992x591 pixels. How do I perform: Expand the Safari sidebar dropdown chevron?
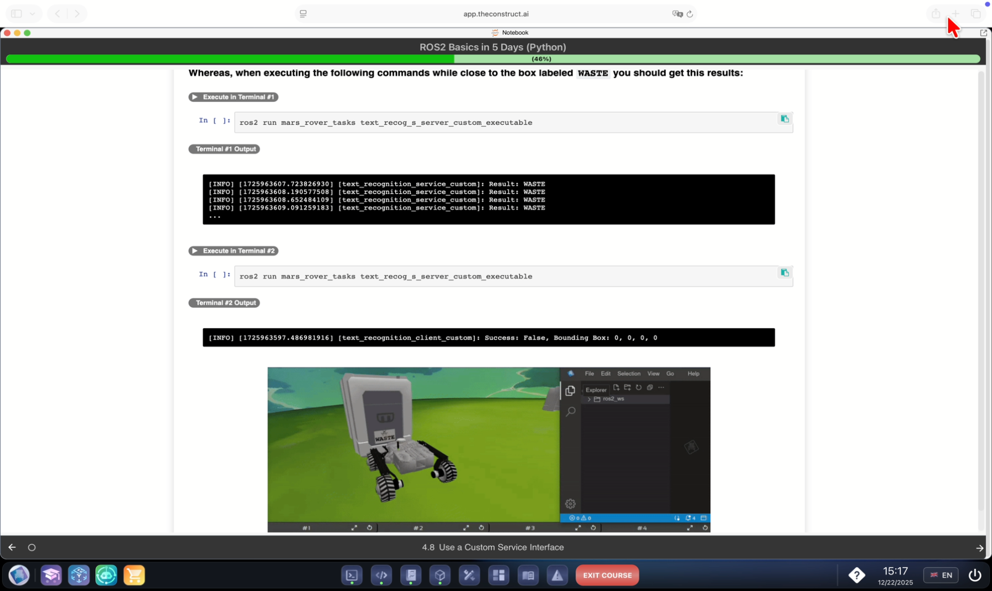pyautogui.click(x=33, y=14)
